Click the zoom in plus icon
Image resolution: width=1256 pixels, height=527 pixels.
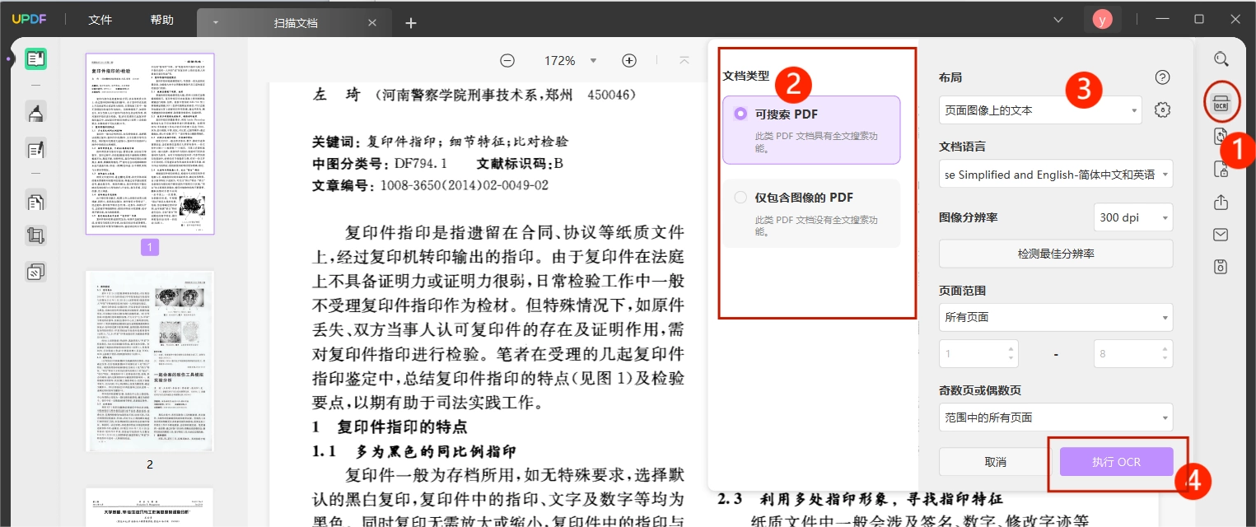click(x=629, y=60)
